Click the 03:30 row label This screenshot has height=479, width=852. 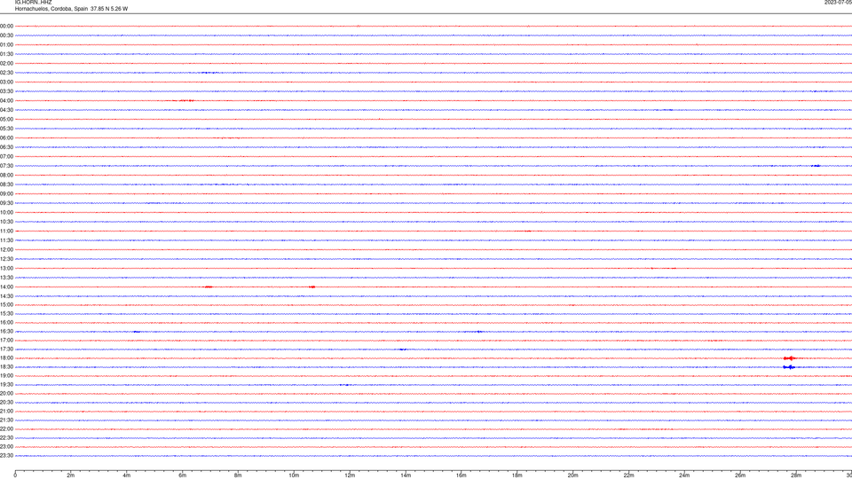pos(6,91)
